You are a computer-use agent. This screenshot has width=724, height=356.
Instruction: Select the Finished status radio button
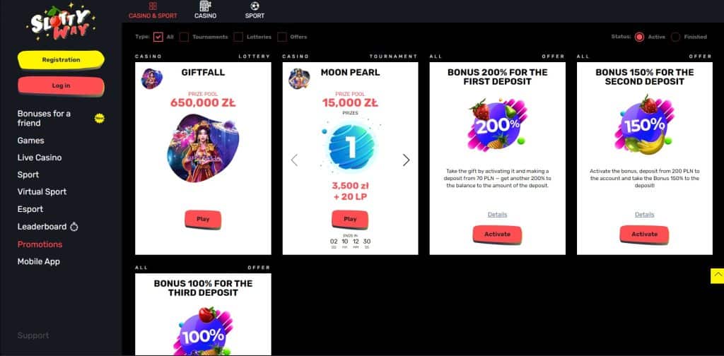click(675, 37)
